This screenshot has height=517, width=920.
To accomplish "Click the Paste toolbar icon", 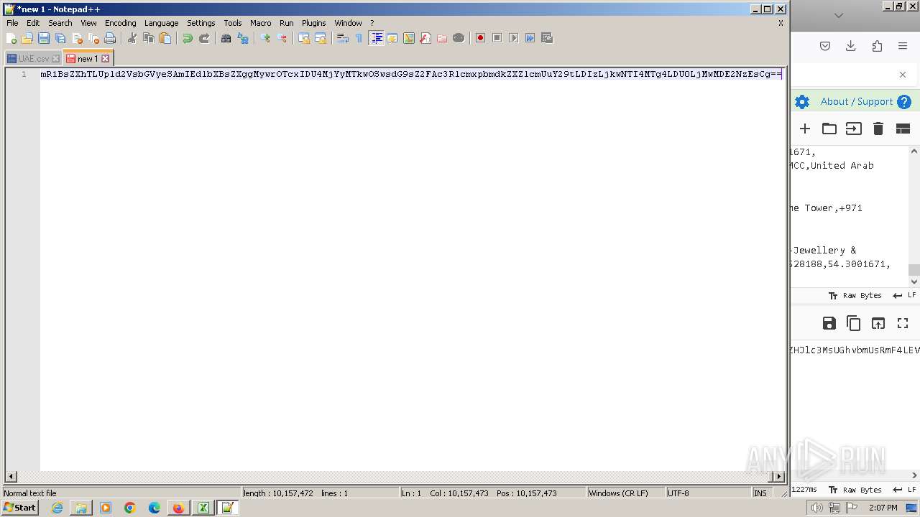I will pos(165,38).
